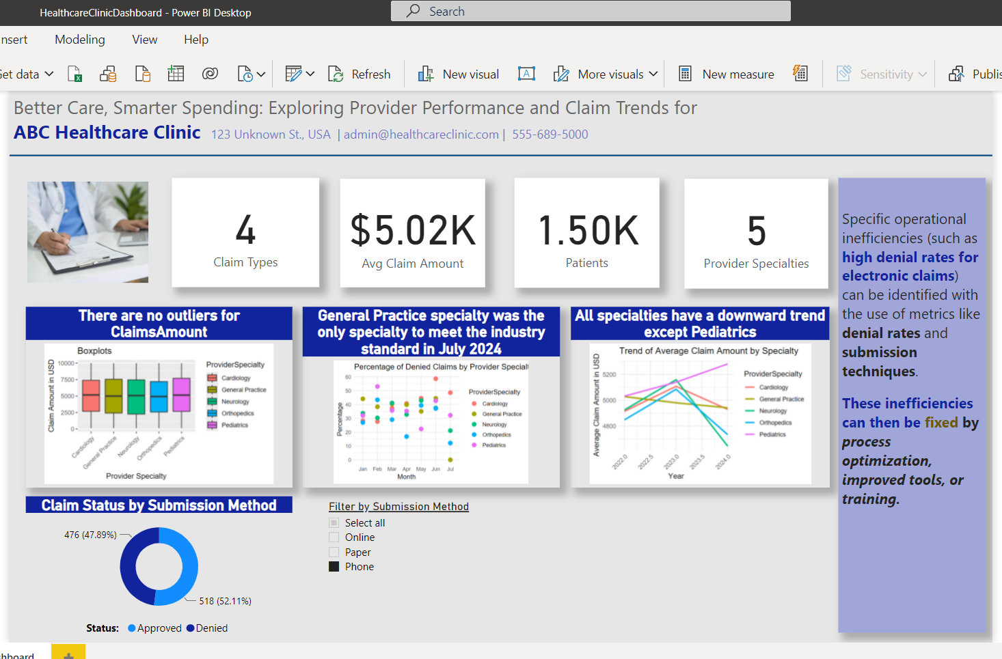Click the Approved legend color dot
This screenshot has height=659, width=1002.
pos(132,628)
